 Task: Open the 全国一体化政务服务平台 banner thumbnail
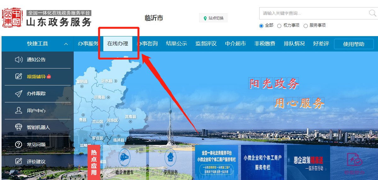(216, 162)
